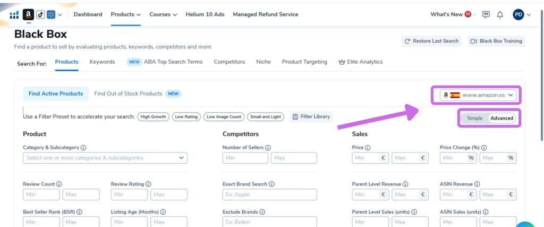Image resolution: width=544 pixels, height=227 pixels.
Task: Show info for Exclude Brands
Action: (x=262, y=212)
